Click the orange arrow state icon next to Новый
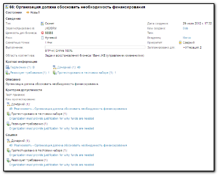The width and height of the screenshot is (218, 175). (28, 12)
